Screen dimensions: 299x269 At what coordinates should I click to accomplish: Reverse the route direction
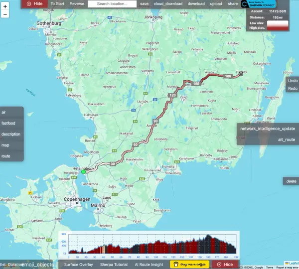click(x=77, y=3)
